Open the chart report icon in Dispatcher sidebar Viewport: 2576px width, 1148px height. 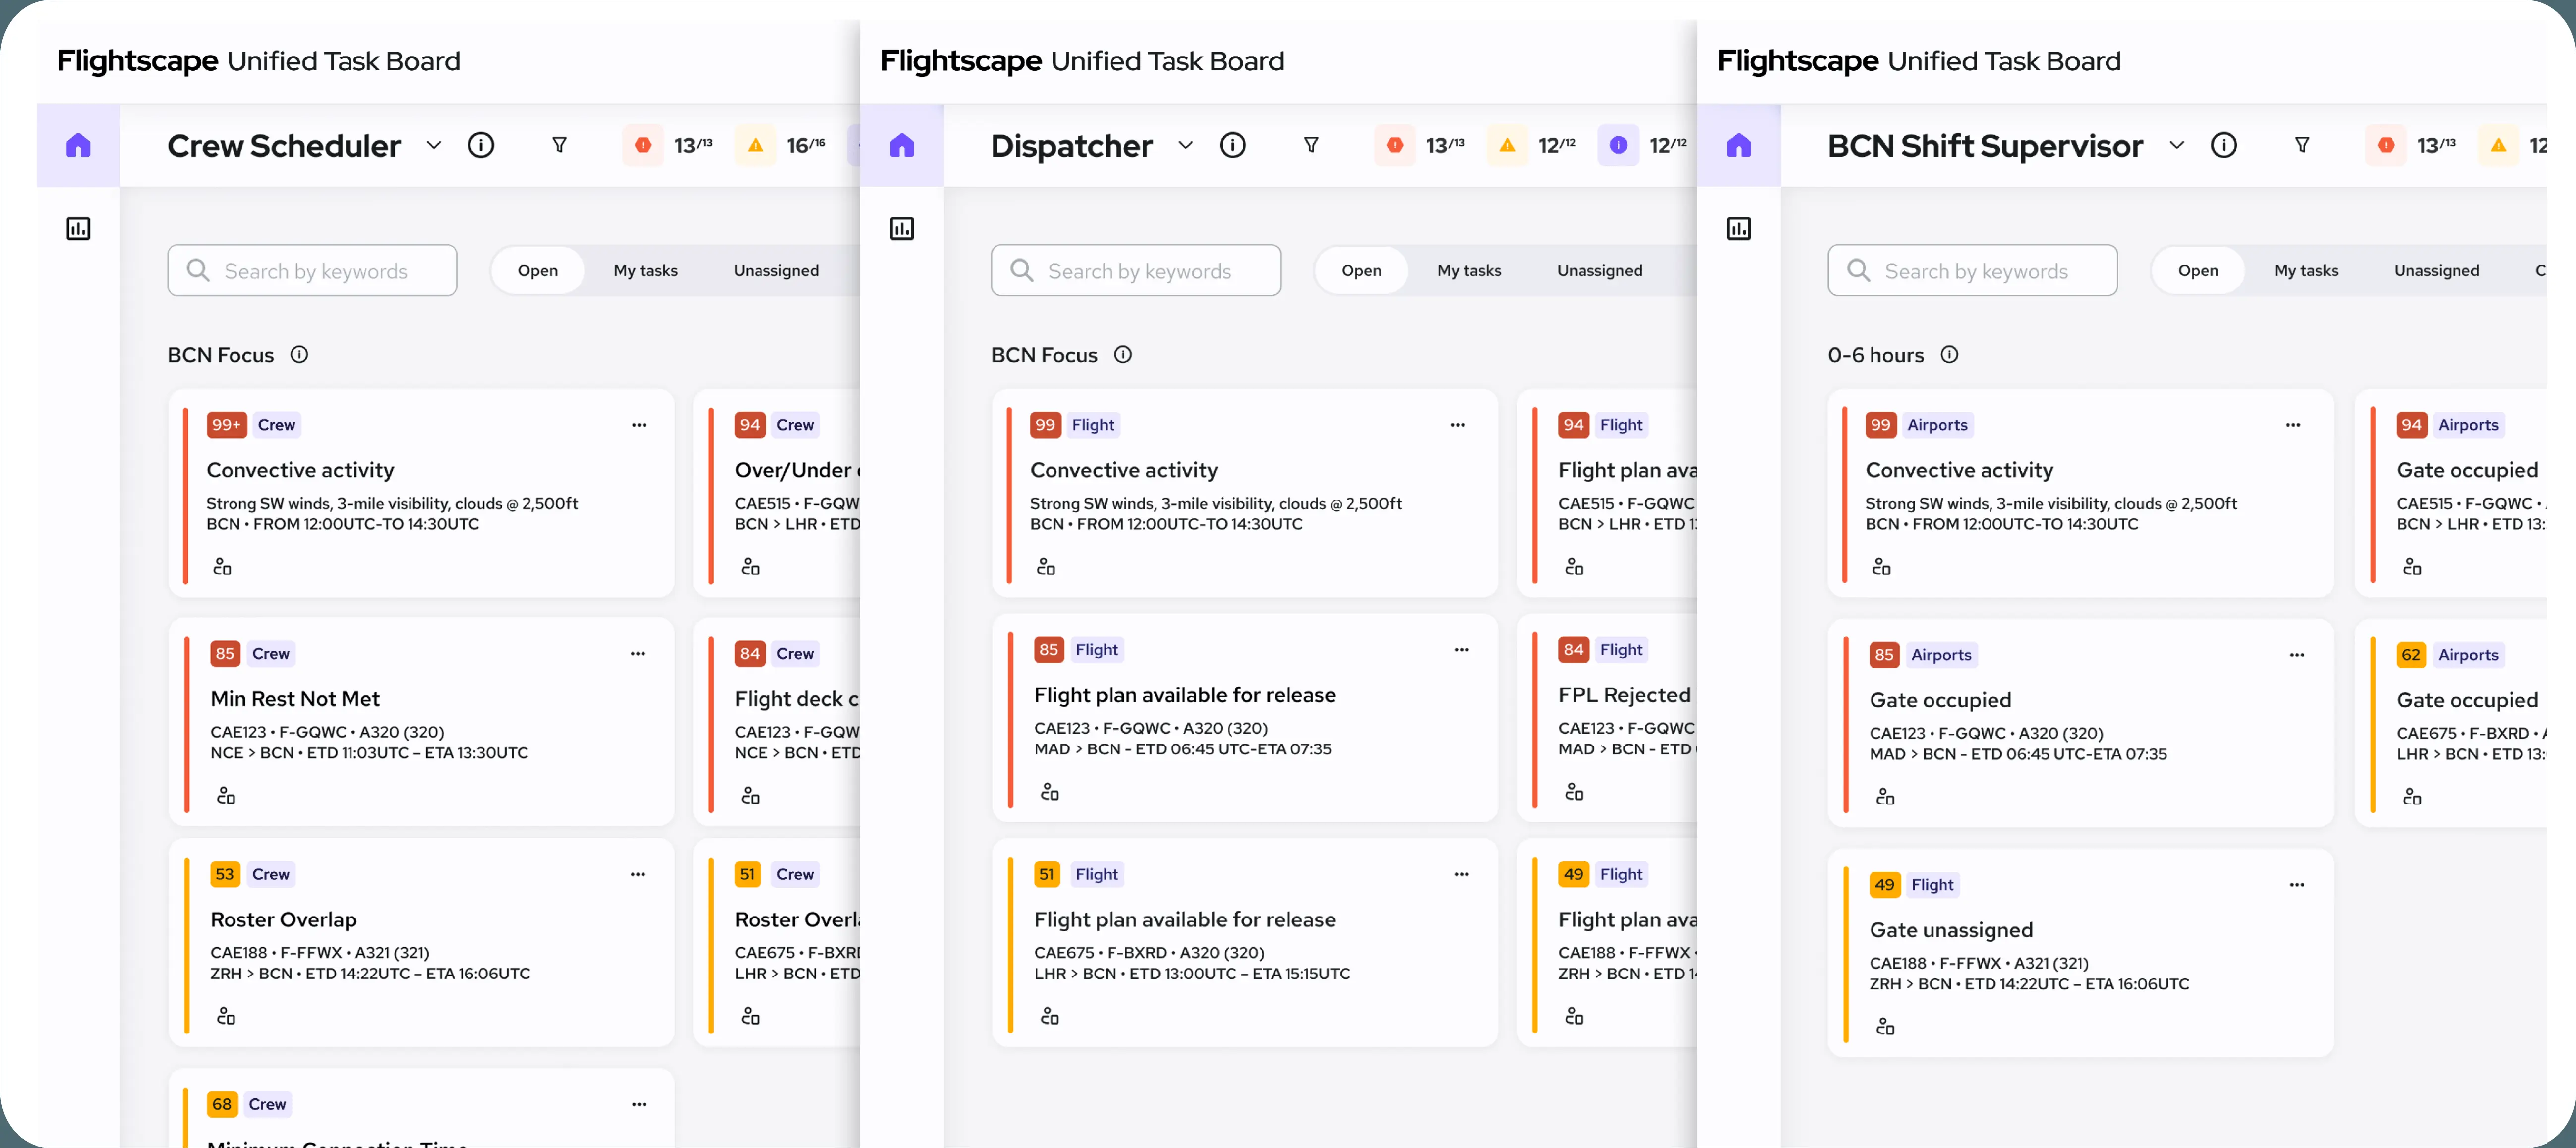pyautogui.click(x=901, y=229)
